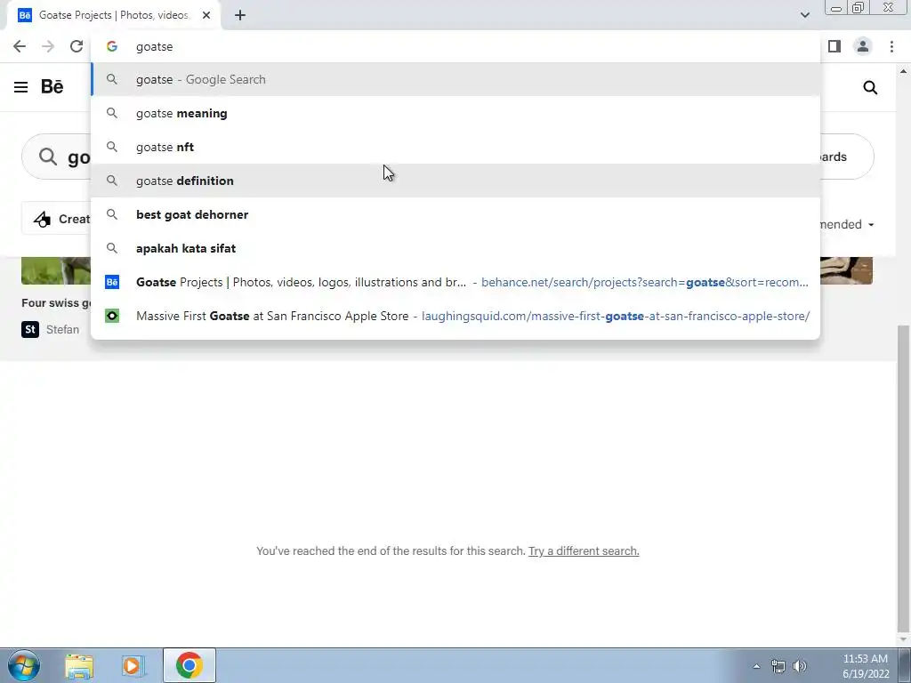
Task: Click the browser forward arrow
Action: click(x=48, y=46)
